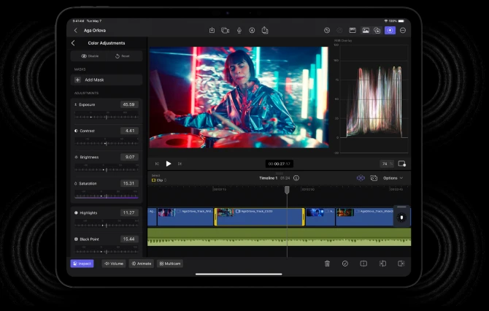Delete selected clip with trash icon

327,264
